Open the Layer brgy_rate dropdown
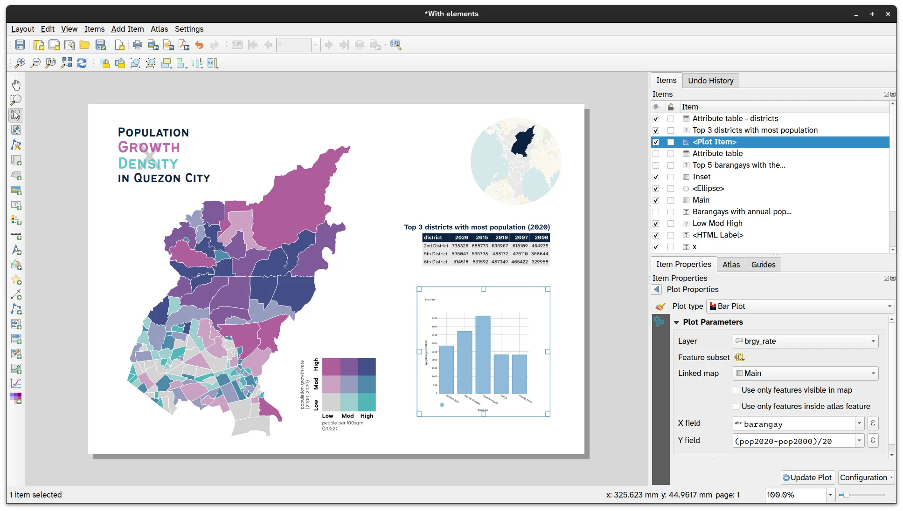 pos(806,341)
